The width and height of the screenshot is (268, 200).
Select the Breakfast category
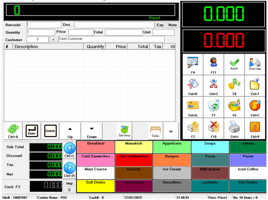(x=96, y=147)
